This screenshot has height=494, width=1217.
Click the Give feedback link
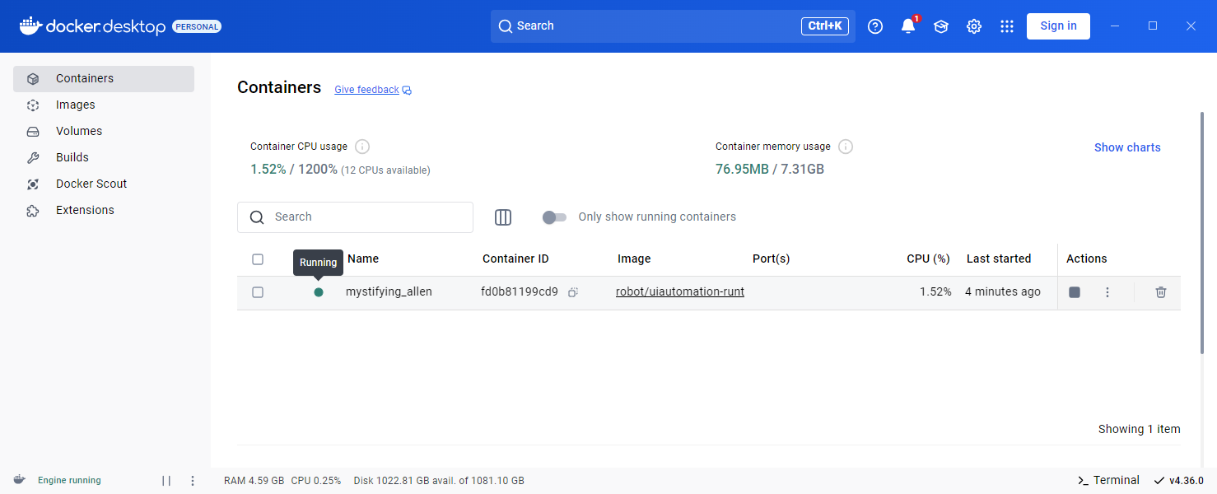[366, 90]
